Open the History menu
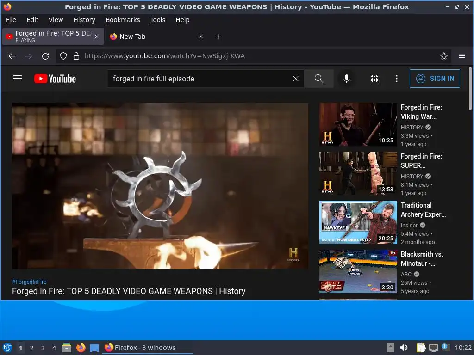Screen dimensions: 474x355 pos(84,20)
